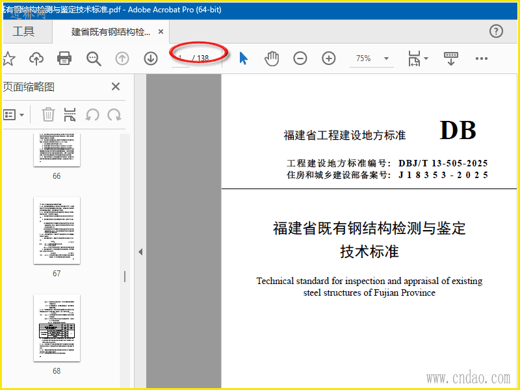Open the find text magnifier tool

click(x=94, y=58)
